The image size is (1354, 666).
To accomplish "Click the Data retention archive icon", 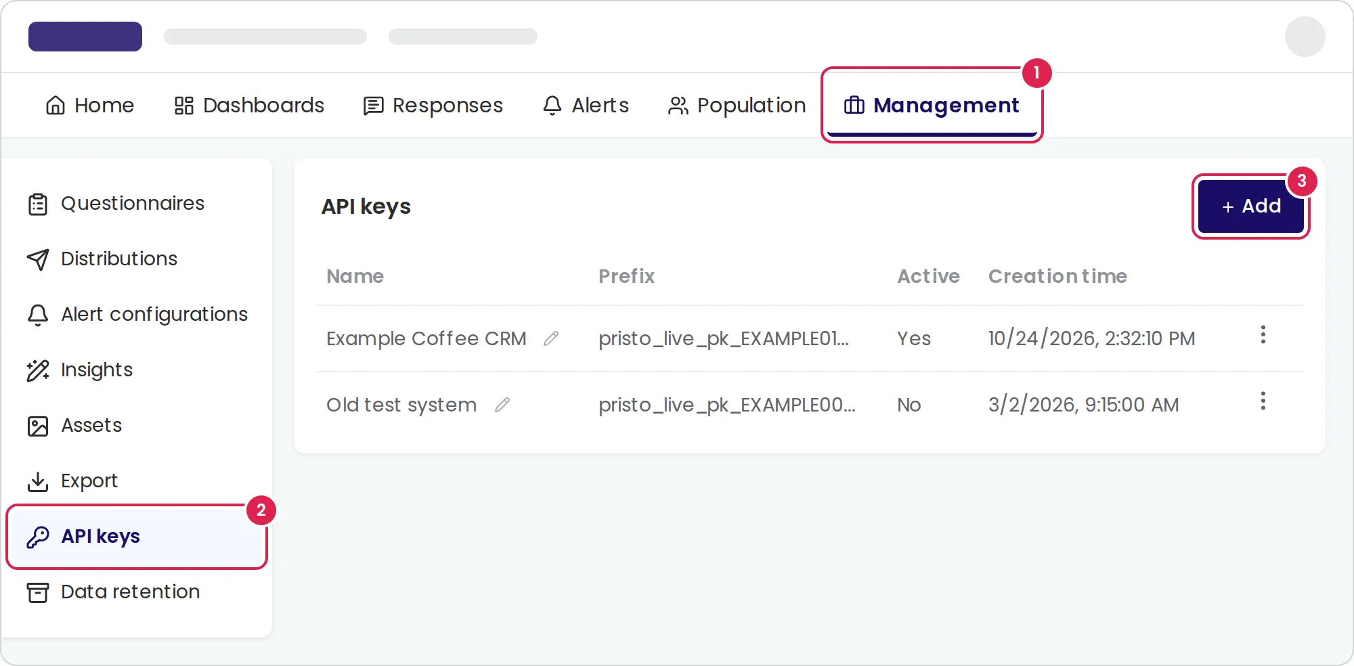I will [x=38, y=592].
